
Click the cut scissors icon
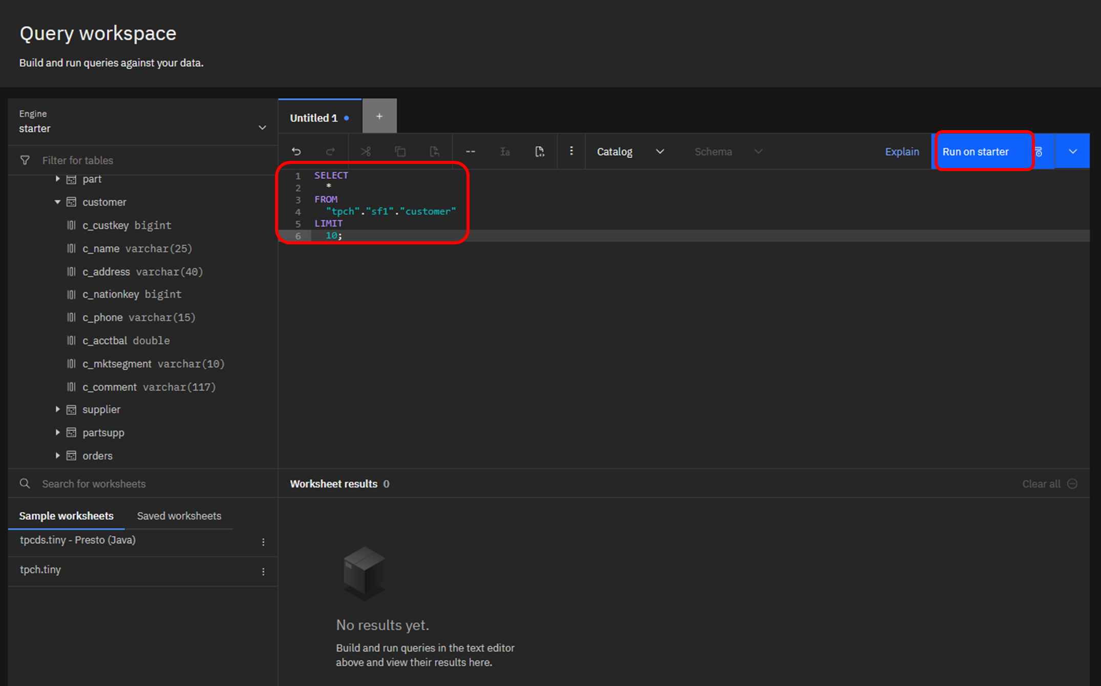pyautogui.click(x=366, y=152)
